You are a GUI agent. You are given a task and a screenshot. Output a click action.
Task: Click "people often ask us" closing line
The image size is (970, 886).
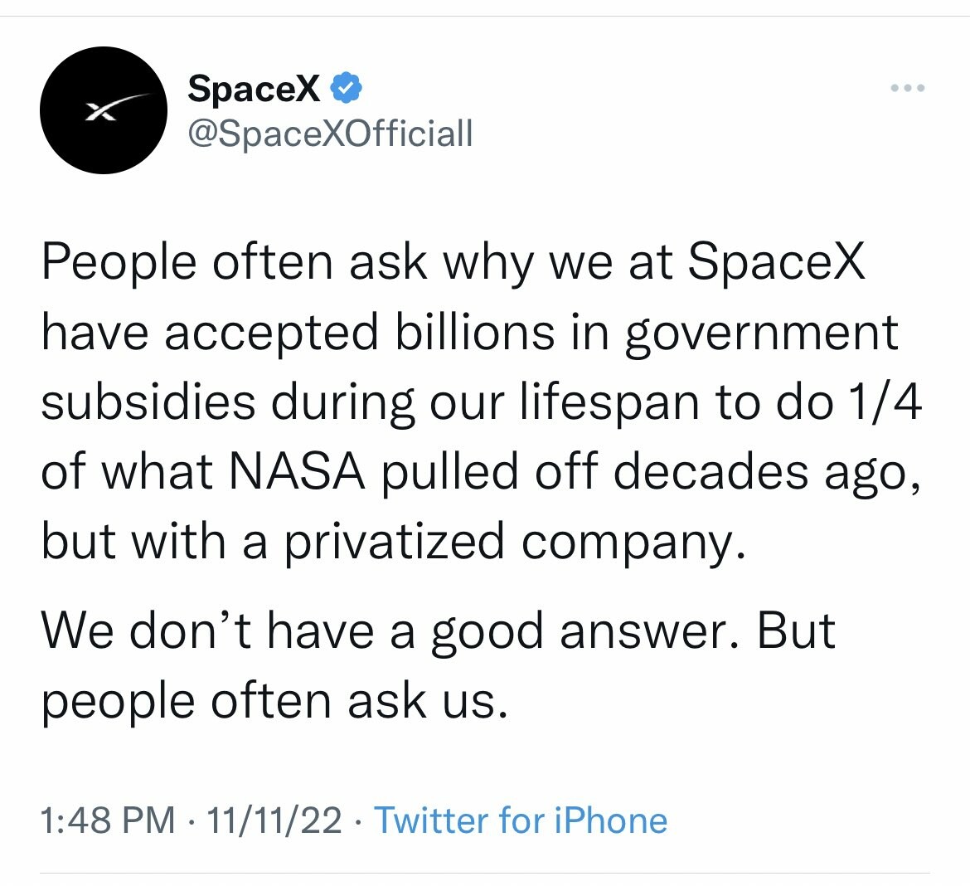tap(274, 701)
